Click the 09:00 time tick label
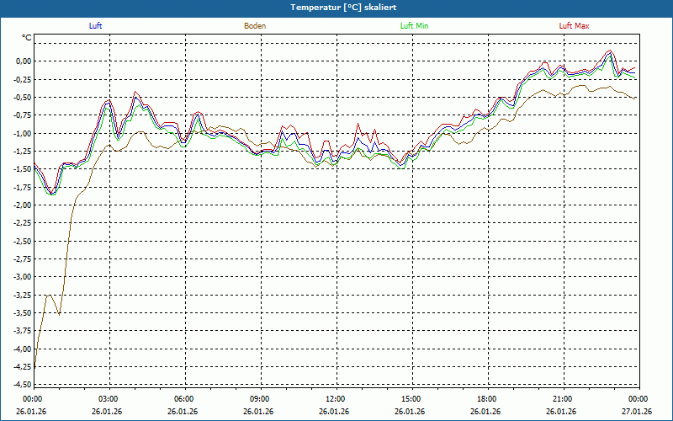The height and width of the screenshot is (421, 673). pos(259,399)
